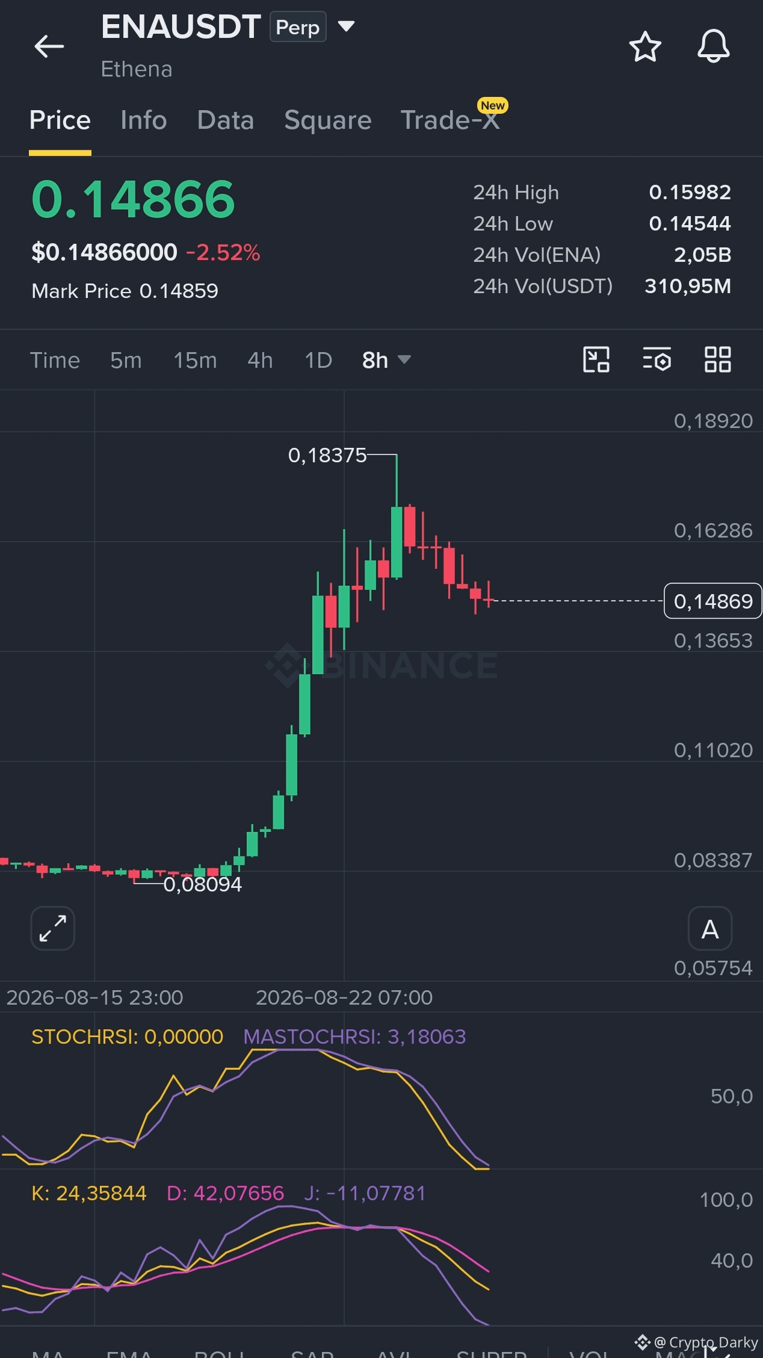Viewport: 763px width, 1358px height.
Task: Tap the 0.14866 last price
Action: point(133,199)
